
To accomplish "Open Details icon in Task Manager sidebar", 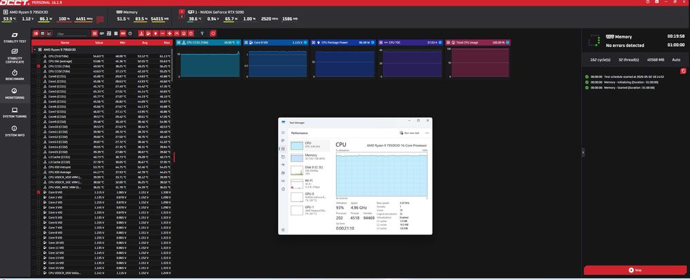I will [x=283, y=181].
